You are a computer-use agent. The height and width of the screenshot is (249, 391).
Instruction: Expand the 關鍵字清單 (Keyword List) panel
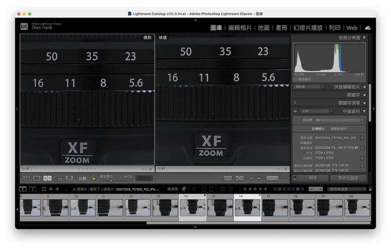pos(364,102)
